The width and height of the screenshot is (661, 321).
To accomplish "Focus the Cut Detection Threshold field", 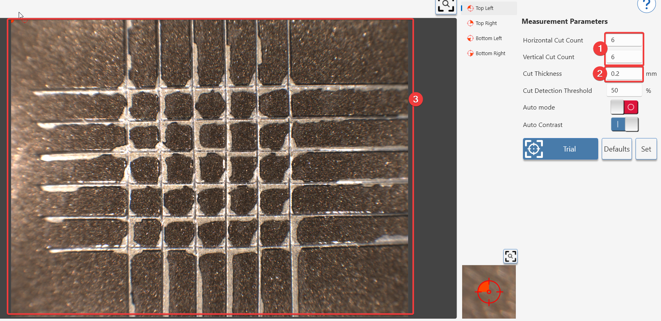I will pos(624,90).
